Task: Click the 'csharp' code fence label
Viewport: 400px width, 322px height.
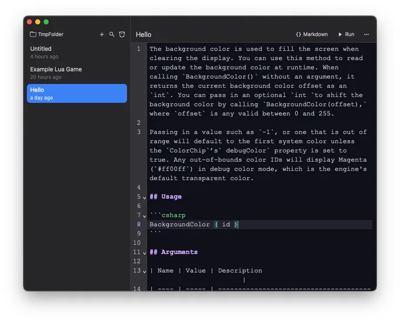Action: click(x=174, y=215)
